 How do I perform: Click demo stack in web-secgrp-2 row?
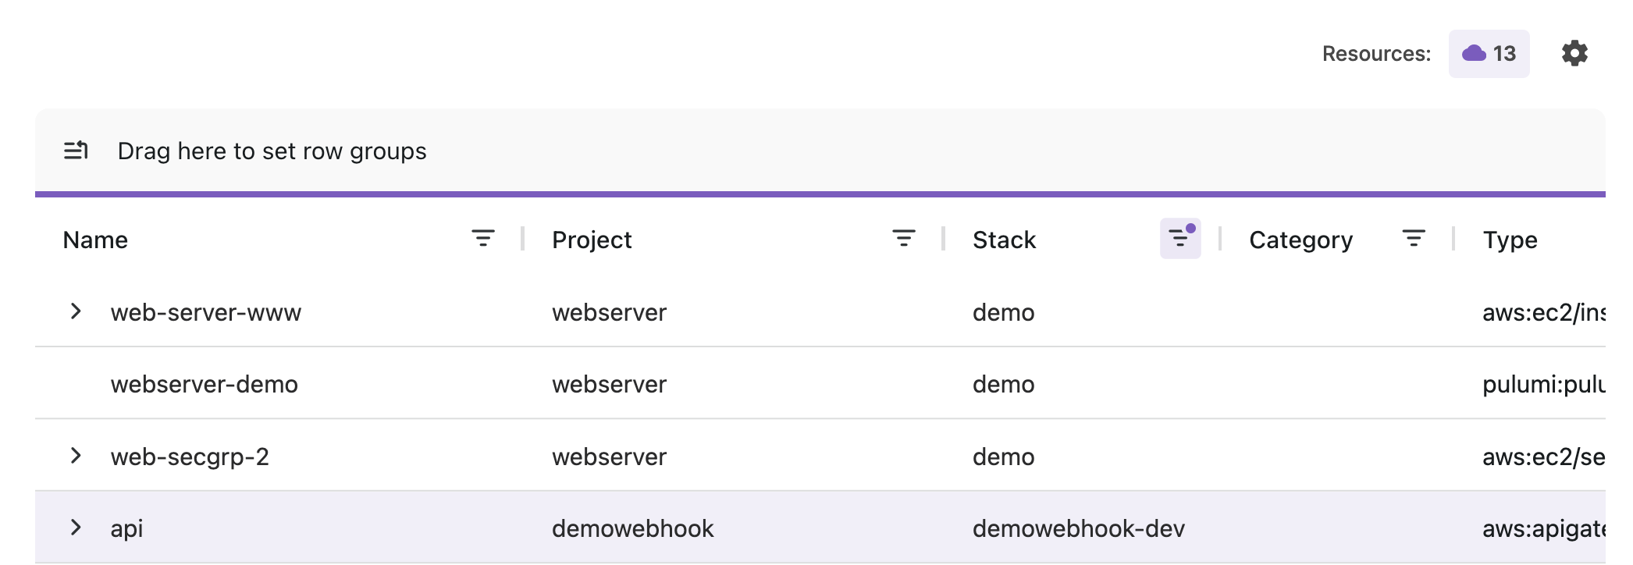[x=1003, y=457]
